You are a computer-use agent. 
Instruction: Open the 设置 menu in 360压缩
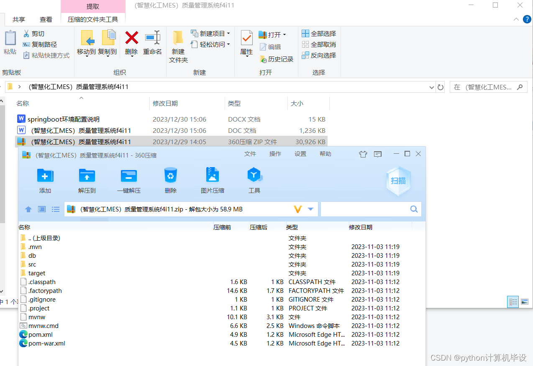click(300, 154)
